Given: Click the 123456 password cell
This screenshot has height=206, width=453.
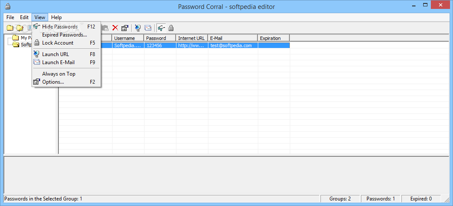Looking at the screenshot, I should (x=160, y=45).
